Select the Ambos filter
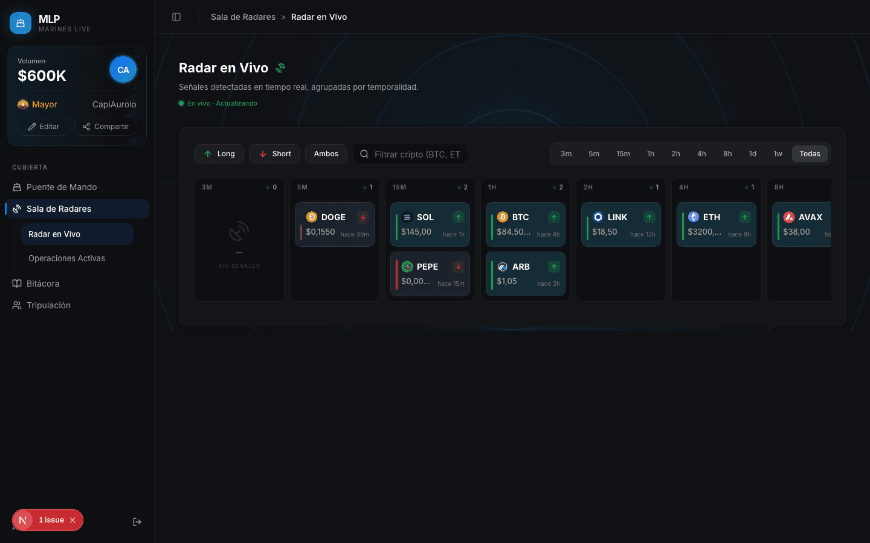 (326, 154)
